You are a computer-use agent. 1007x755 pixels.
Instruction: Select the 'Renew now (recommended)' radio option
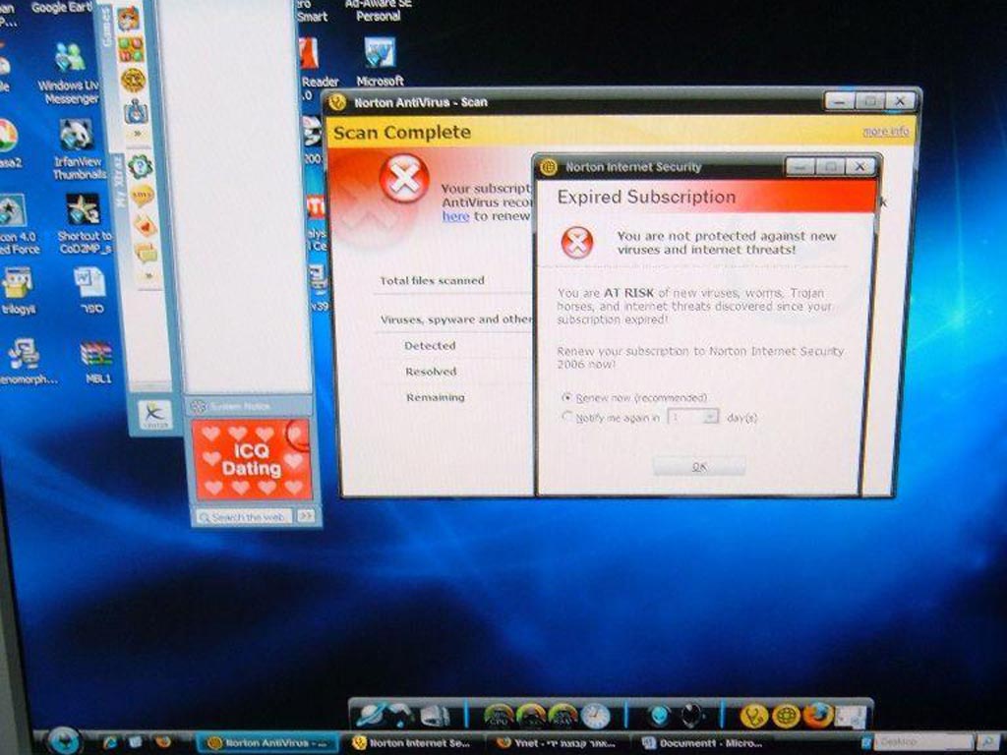566,397
